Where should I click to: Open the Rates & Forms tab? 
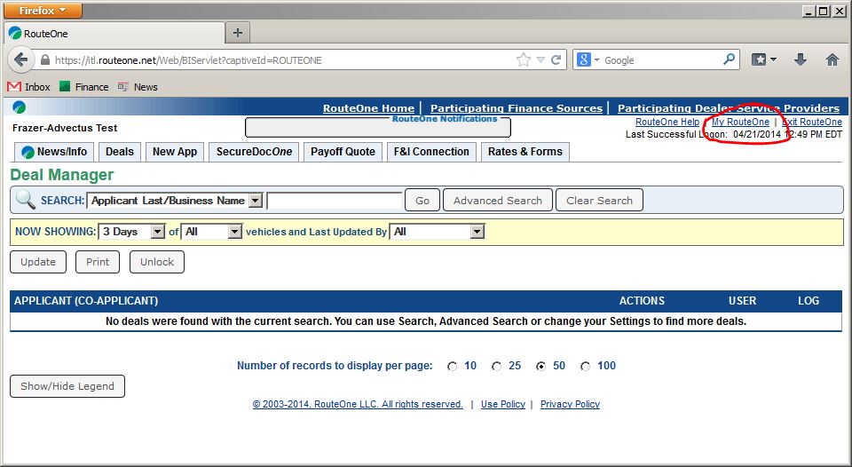click(525, 152)
